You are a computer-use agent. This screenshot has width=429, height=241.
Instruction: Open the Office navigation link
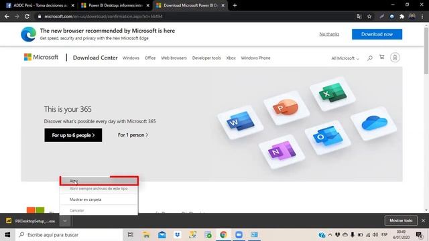click(x=150, y=58)
